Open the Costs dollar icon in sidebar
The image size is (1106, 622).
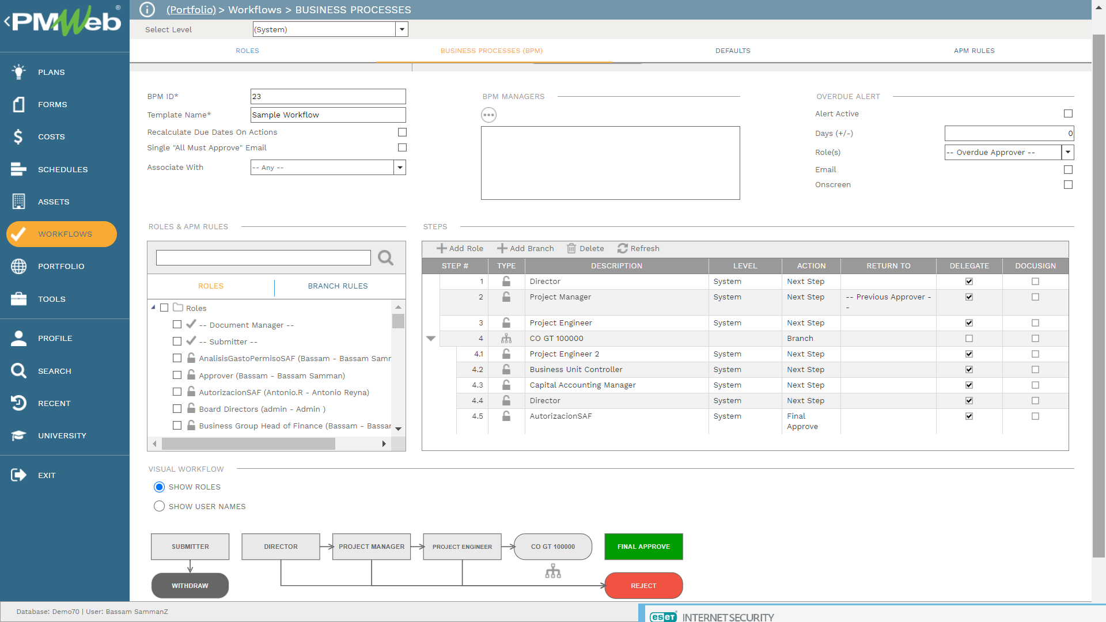coord(18,136)
